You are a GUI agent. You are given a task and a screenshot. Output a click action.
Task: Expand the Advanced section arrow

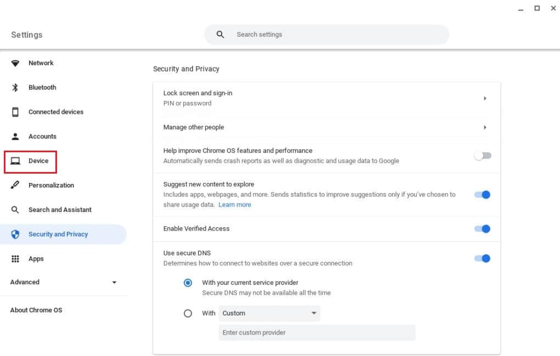(114, 282)
